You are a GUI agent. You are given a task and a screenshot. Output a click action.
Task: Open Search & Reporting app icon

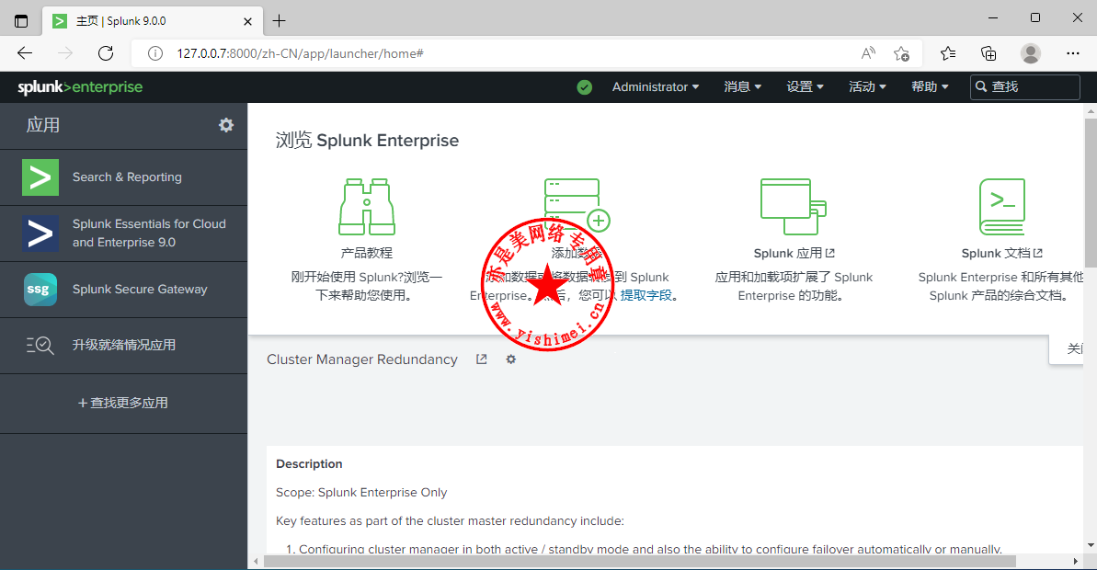click(40, 177)
